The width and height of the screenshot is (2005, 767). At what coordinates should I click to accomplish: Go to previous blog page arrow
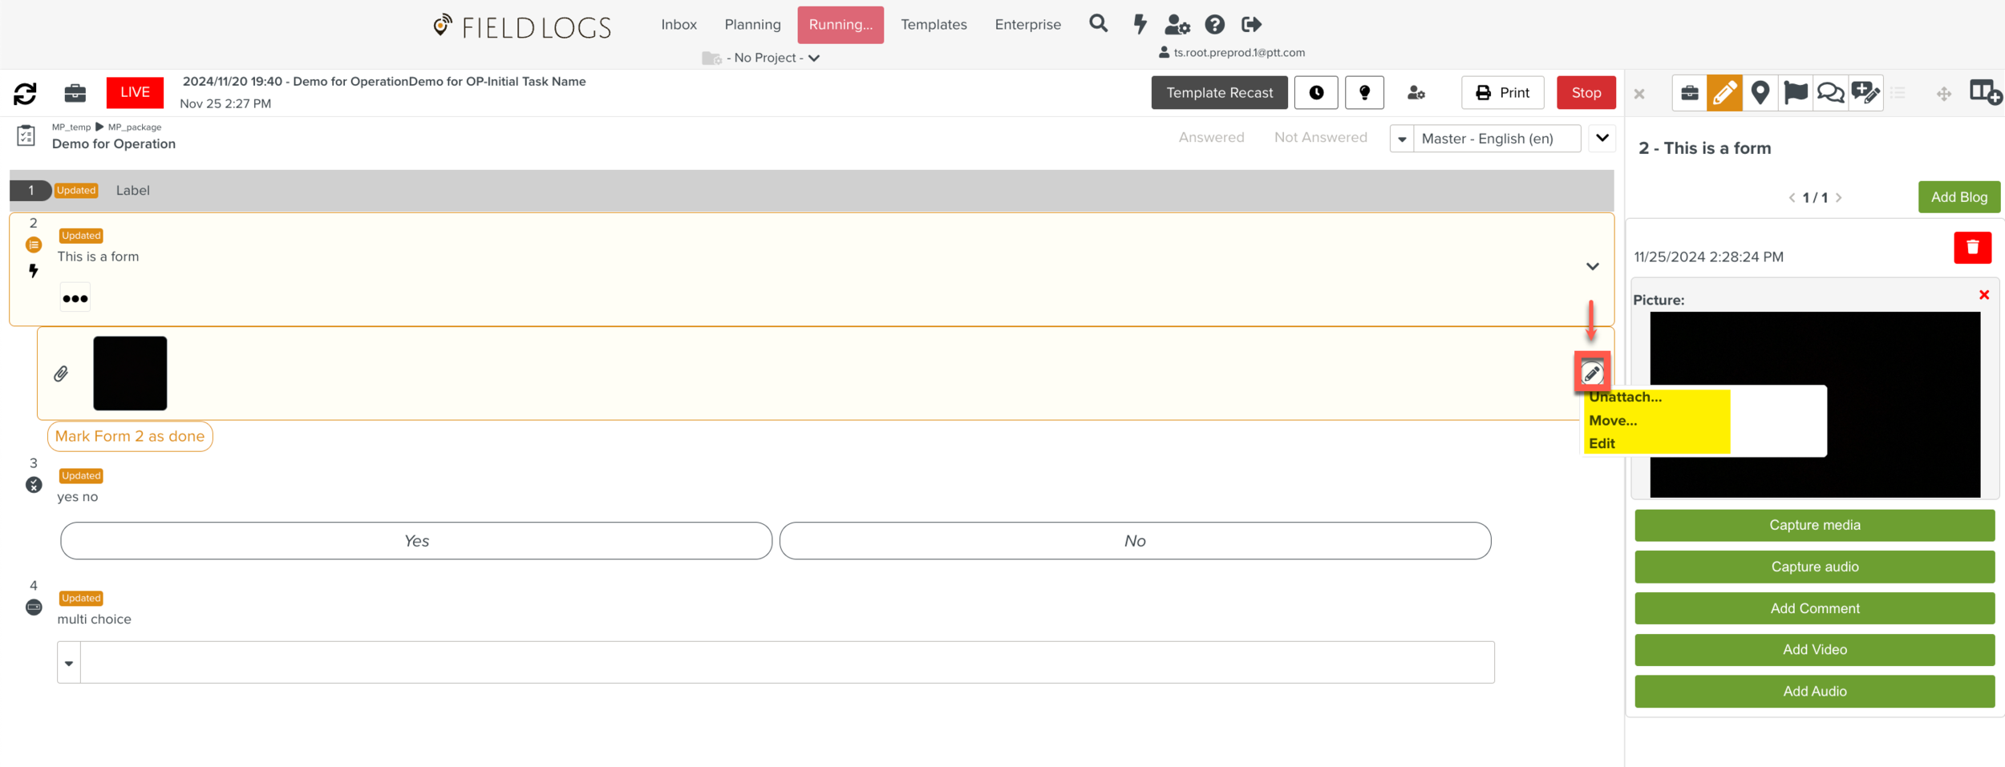1792,198
